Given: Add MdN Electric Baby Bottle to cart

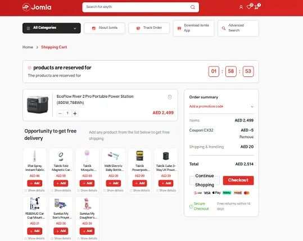Looking at the screenshot, I should pos(114,183).
